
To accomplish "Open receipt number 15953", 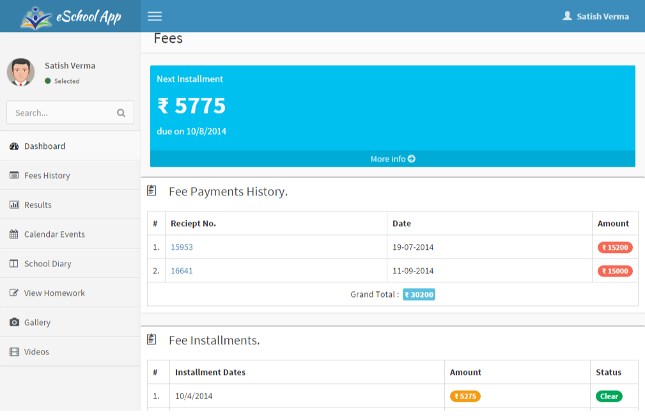I will click(x=182, y=247).
